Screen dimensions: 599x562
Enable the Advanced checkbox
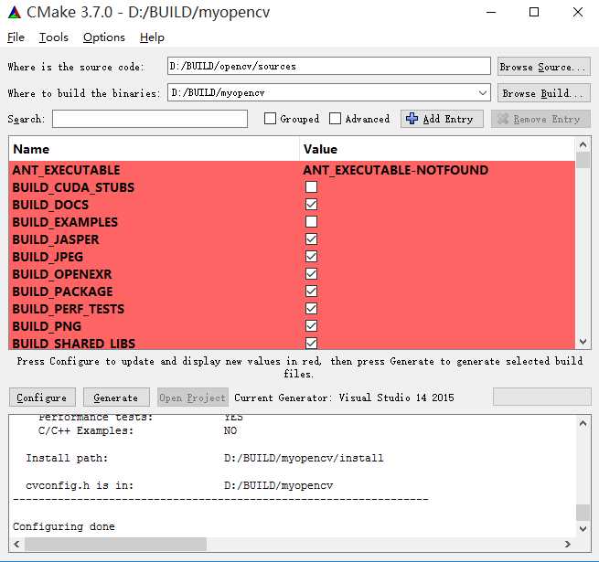pos(335,119)
